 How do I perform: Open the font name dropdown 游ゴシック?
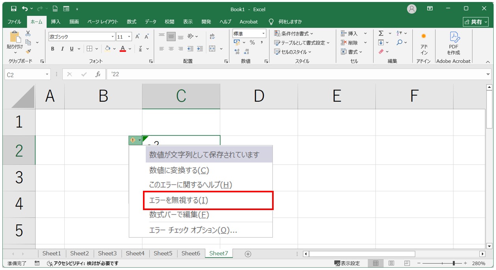113,37
